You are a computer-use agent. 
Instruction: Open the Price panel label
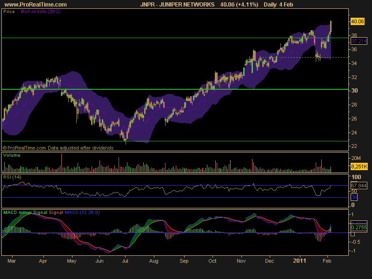coord(9,11)
